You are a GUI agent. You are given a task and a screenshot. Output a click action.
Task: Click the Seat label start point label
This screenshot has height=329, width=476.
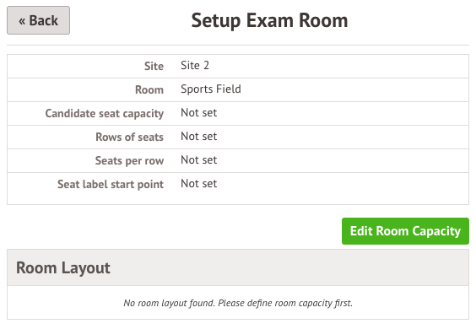(x=111, y=184)
